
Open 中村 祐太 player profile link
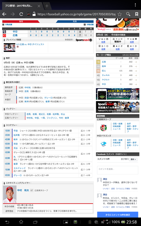click(23, 190)
